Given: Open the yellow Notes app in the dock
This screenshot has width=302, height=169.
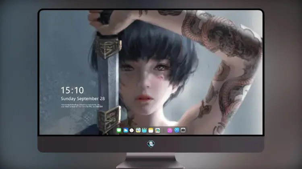Looking at the screenshot, I should click(151, 131).
